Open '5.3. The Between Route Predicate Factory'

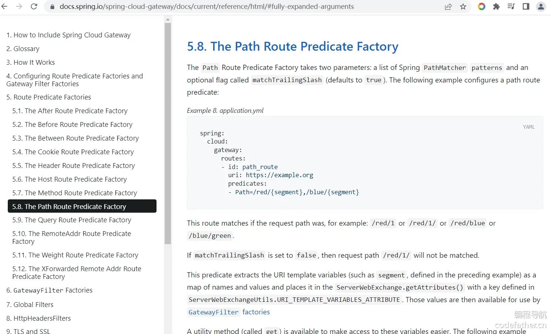click(x=75, y=138)
